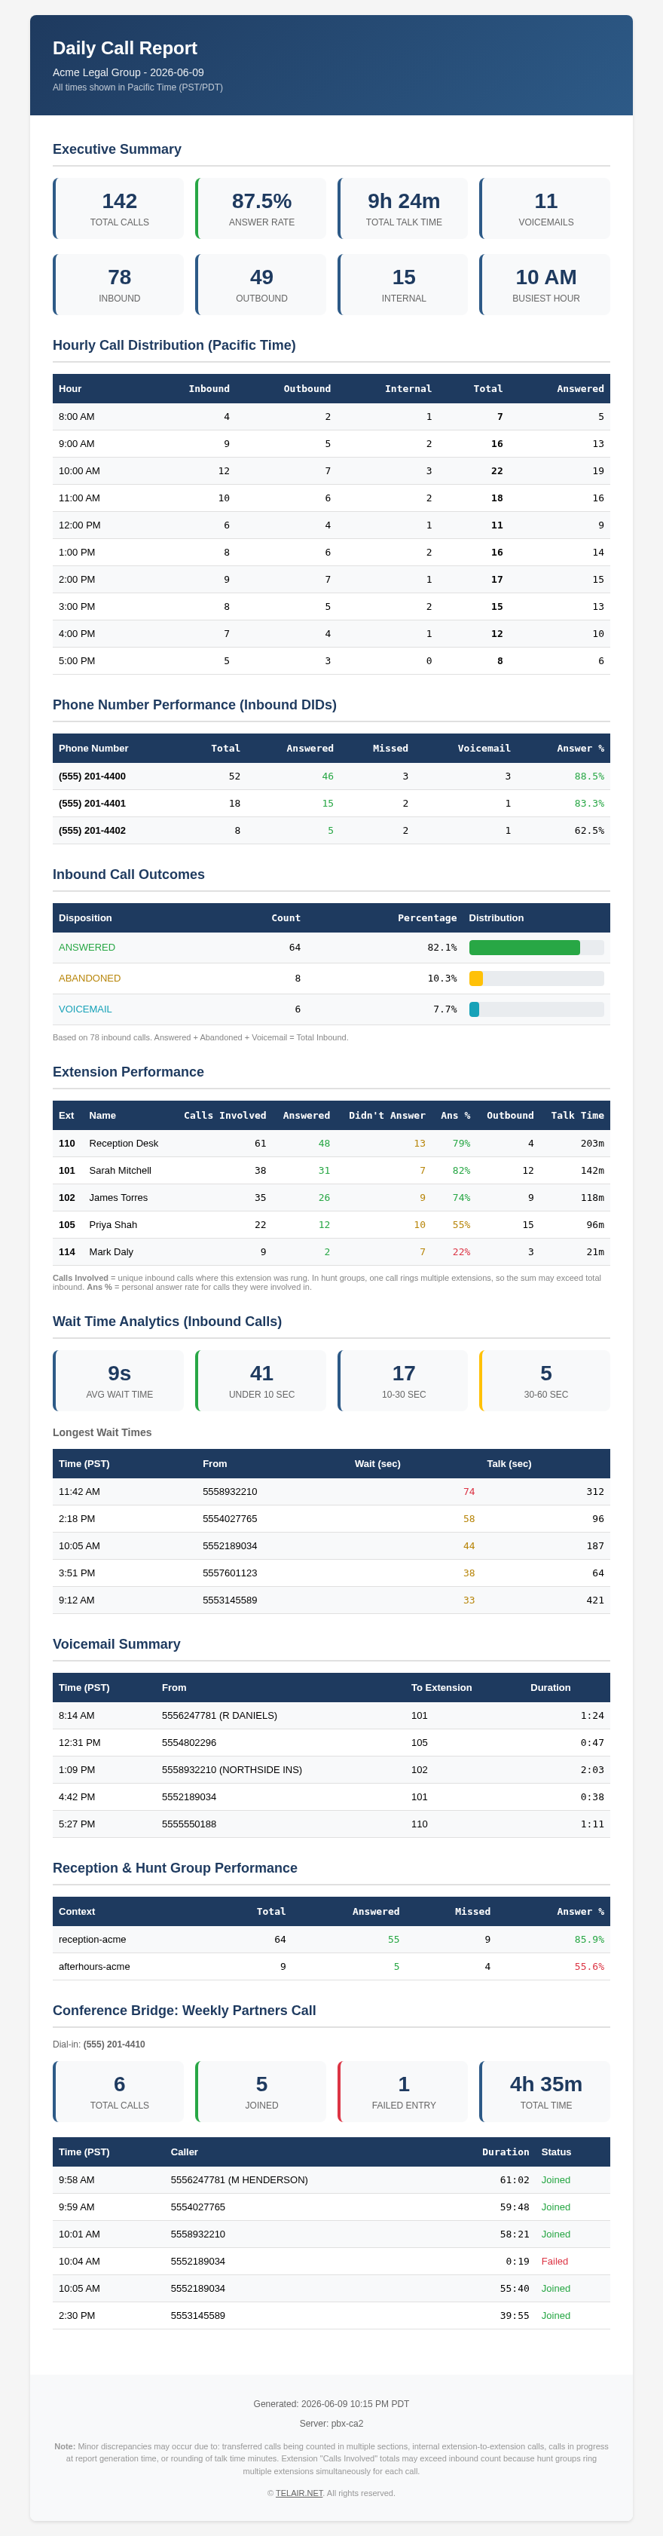Click the 2:30 PM conference row time

point(77,2315)
